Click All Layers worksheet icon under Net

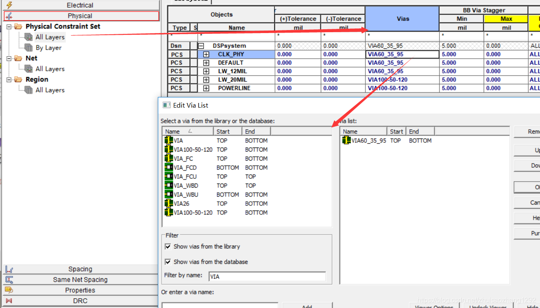click(29, 69)
